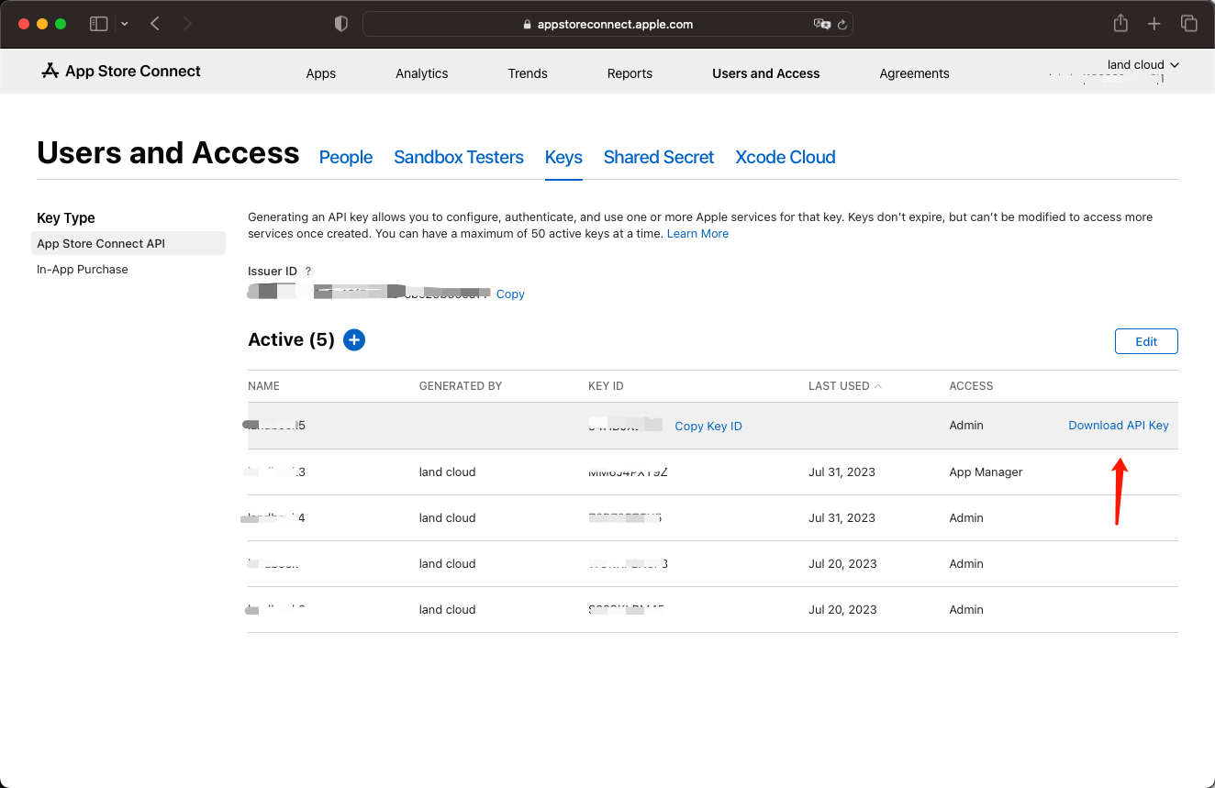Click the translate icon in address bar

point(822,24)
